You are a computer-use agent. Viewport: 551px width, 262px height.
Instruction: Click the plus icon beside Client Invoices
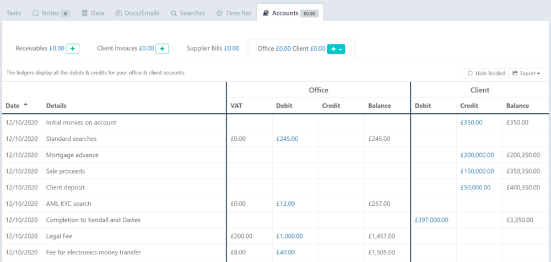pyautogui.click(x=162, y=48)
